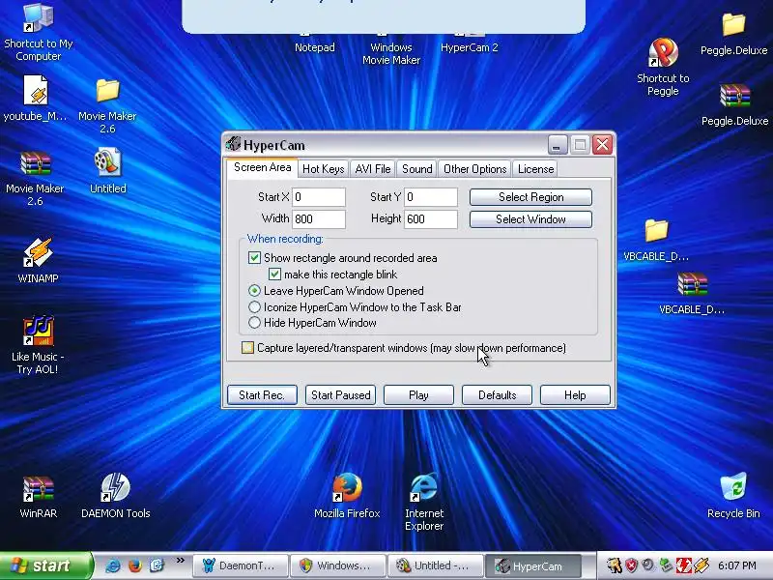This screenshot has height=580, width=773.
Task: Open the Windows start menu
Action: (45, 565)
